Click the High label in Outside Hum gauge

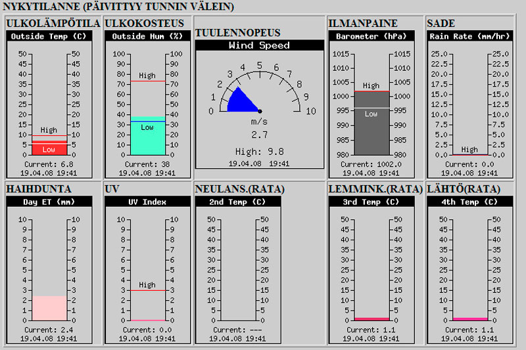[x=147, y=76]
